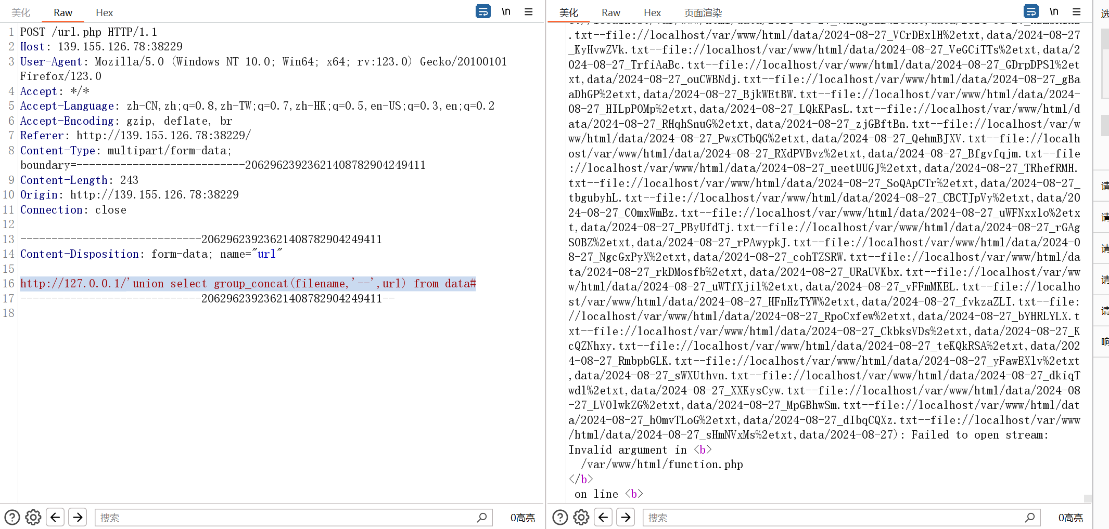Screen dimensions: 1109x529
Task: Go to previous match in request search
Action: [x=55, y=517]
